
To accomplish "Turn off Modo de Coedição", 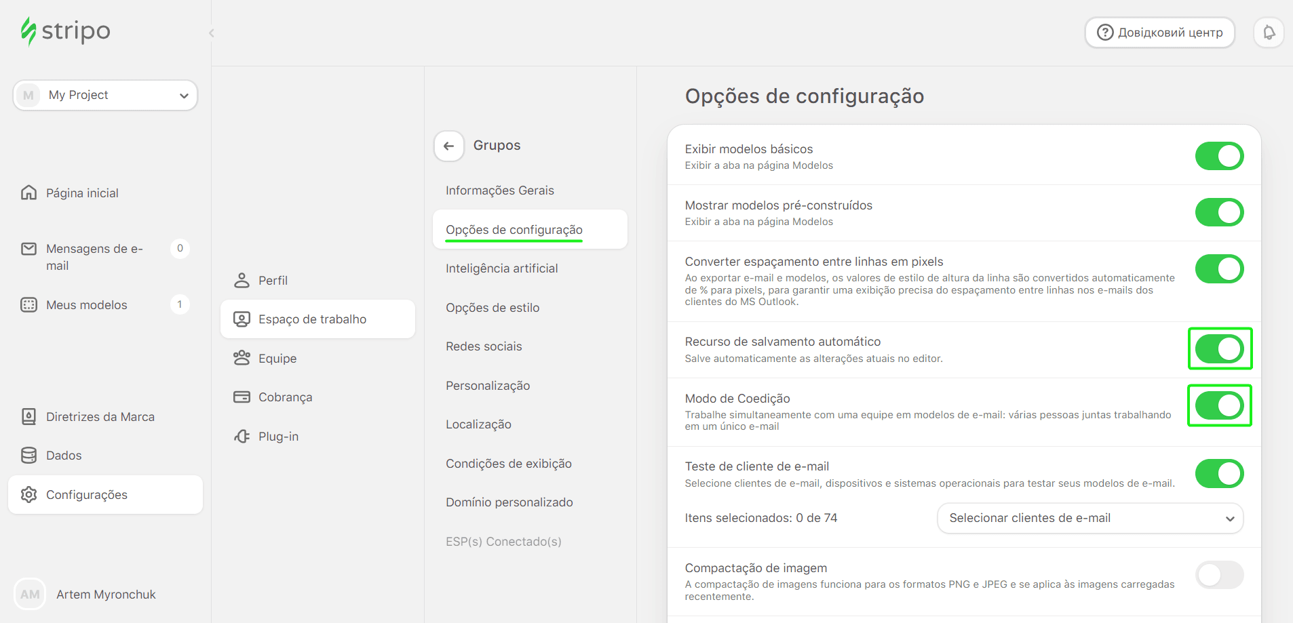I will (x=1219, y=405).
